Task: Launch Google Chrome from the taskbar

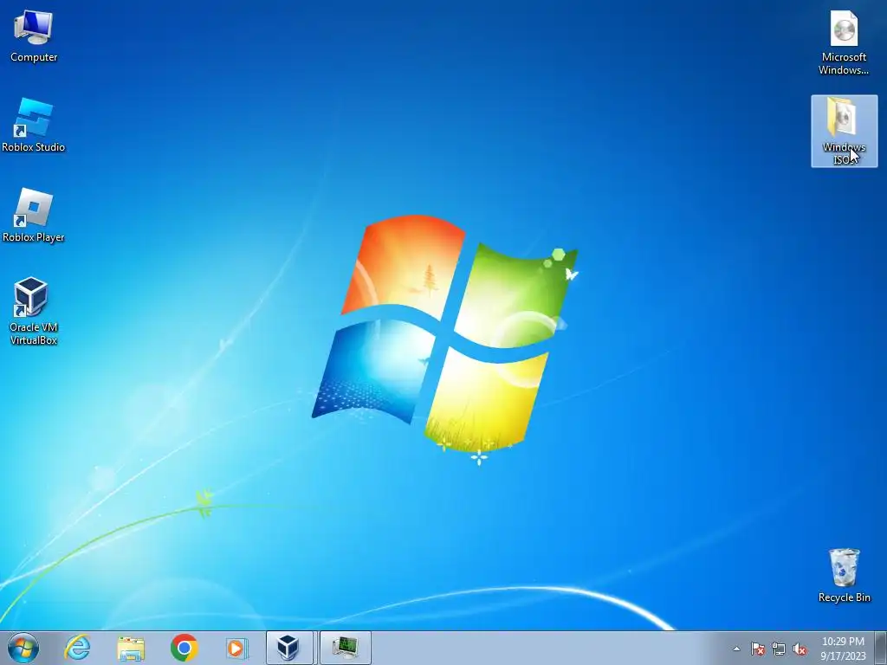Action: pos(184,648)
